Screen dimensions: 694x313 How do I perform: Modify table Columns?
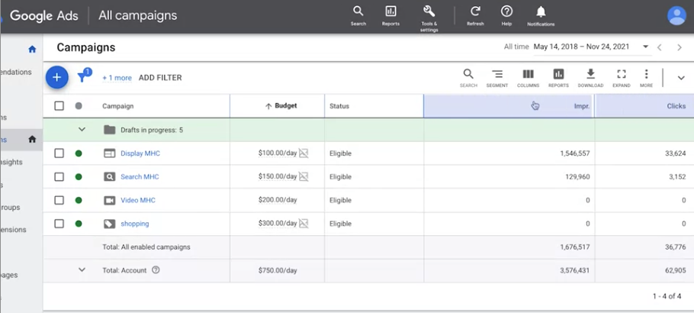pos(528,78)
